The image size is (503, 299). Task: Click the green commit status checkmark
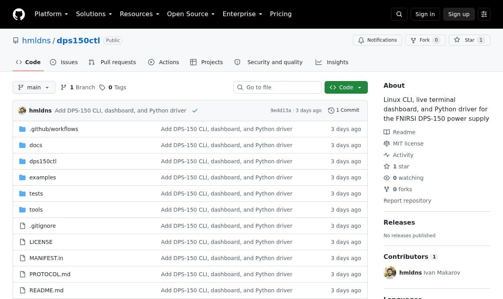click(195, 111)
